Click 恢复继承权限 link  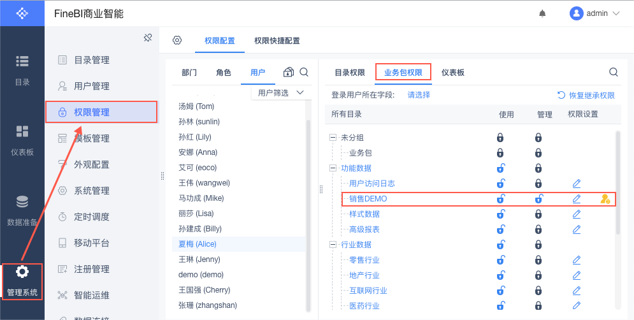pos(586,96)
